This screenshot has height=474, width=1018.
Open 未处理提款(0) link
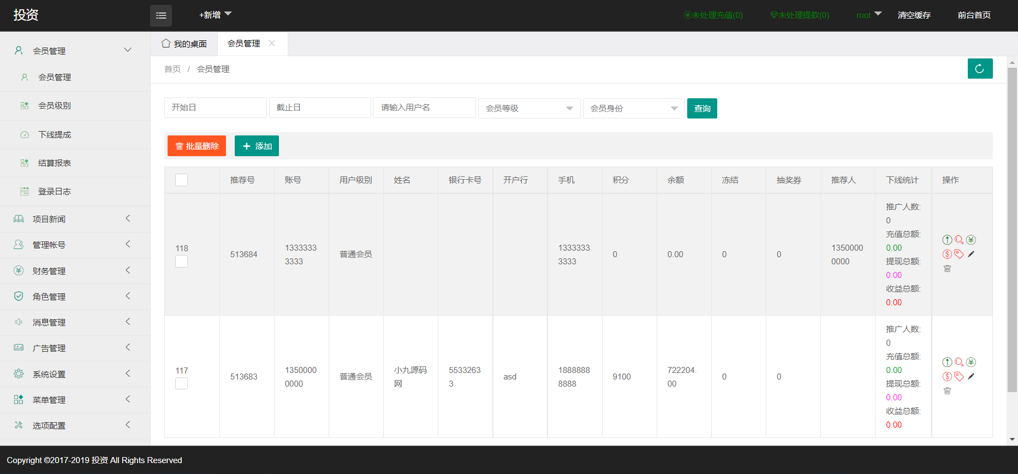800,15
